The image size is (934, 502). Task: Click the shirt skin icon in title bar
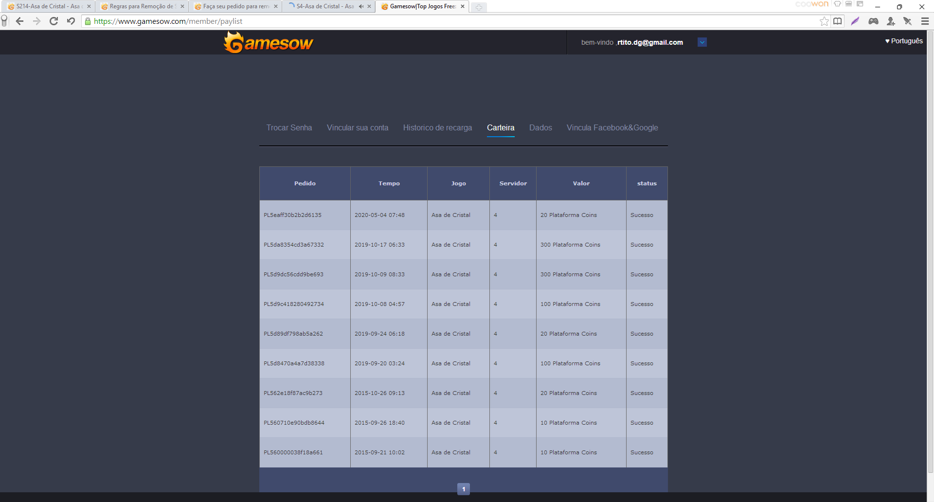[x=837, y=4]
